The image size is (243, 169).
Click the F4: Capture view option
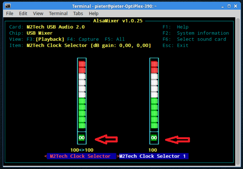pyautogui.click(x=83, y=39)
